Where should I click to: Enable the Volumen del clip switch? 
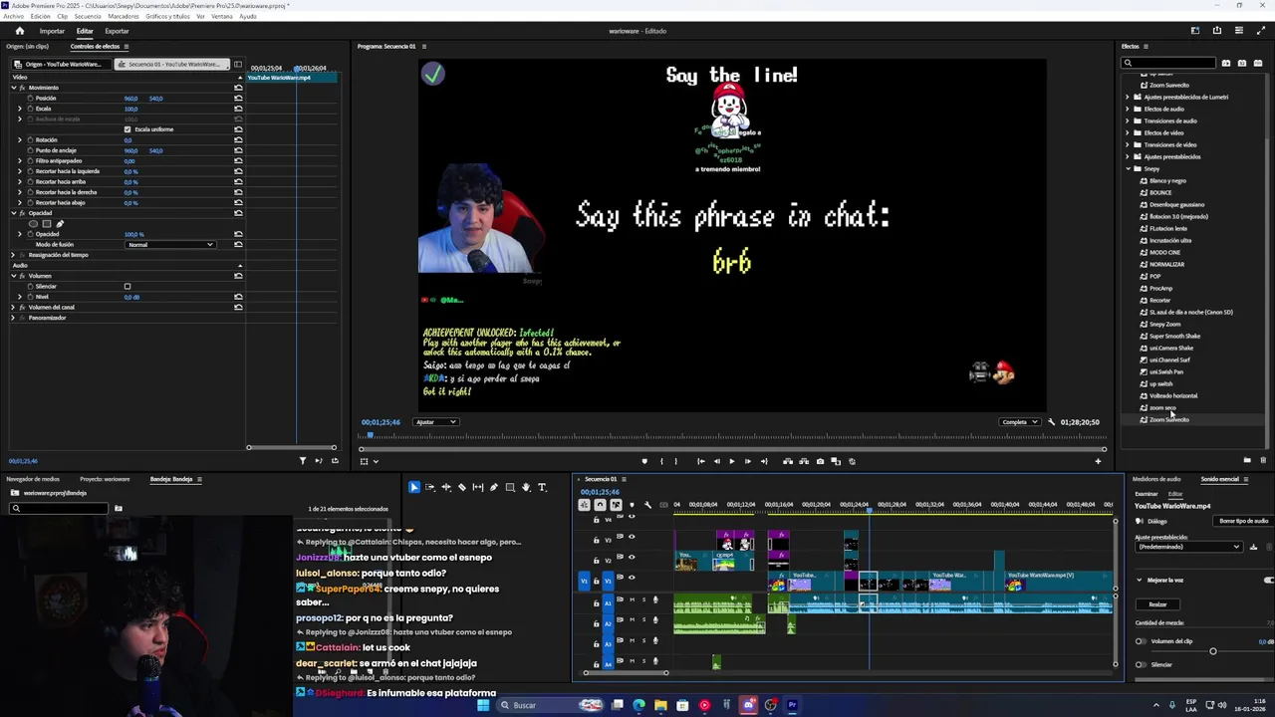point(1141,641)
